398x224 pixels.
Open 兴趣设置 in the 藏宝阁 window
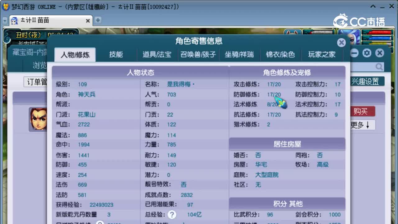coord(367,82)
